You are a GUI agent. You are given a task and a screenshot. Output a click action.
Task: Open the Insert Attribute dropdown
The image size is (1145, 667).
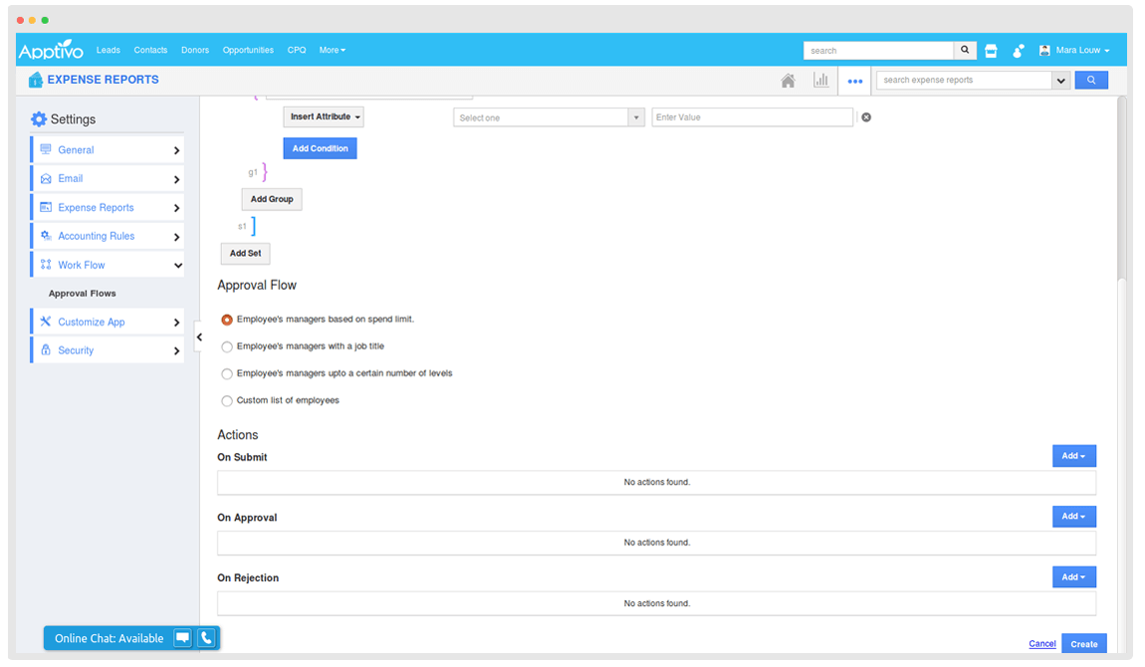(324, 117)
